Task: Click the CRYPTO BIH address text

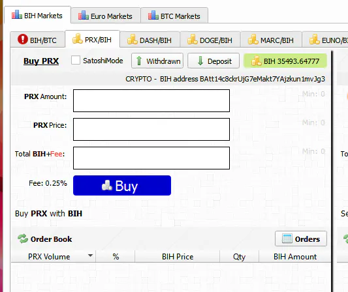Action: tap(225, 79)
